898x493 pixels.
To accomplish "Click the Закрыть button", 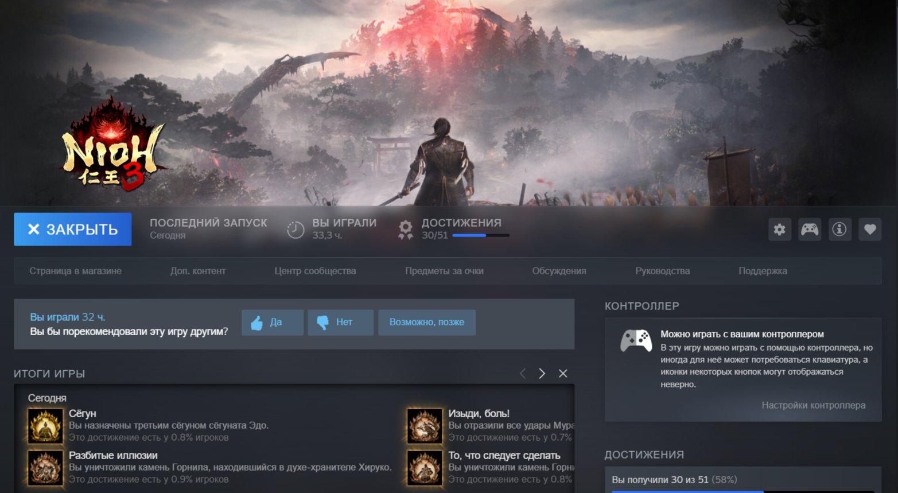I will point(73,230).
